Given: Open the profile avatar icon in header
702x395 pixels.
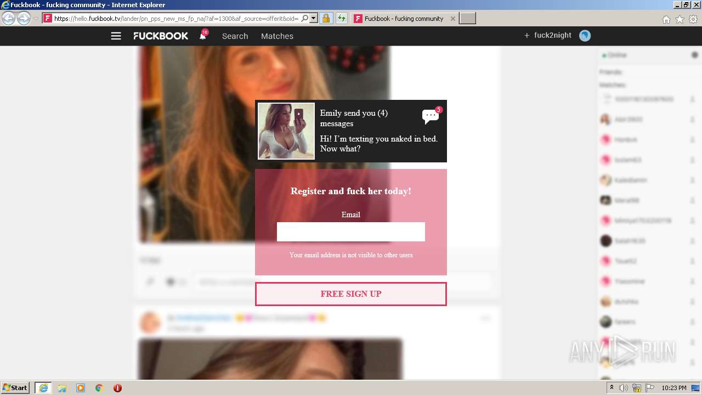Looking at the screenshot, I should click(x=585, y=36).
